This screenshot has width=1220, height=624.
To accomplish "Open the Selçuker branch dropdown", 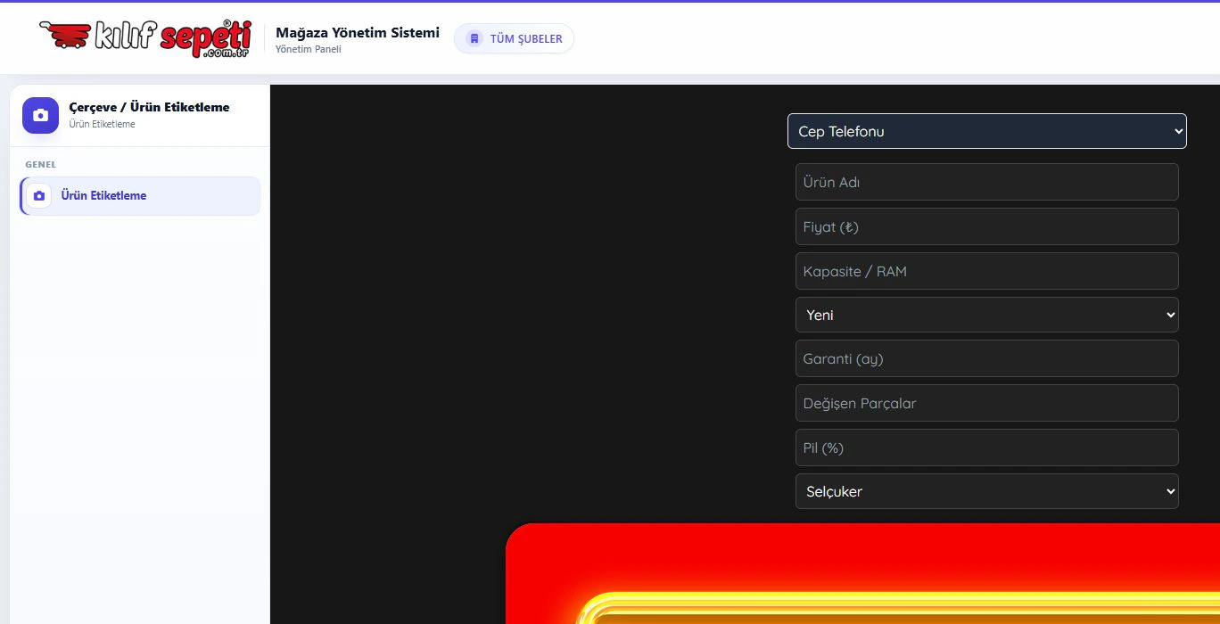I will click(987, 491).
